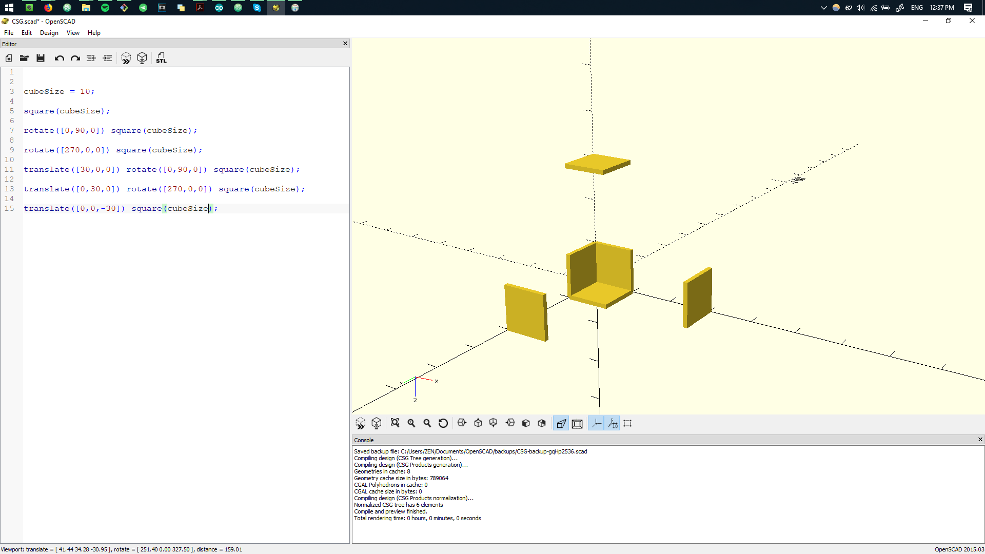Switch to the back view
Image resolution: width=985 pixels, height=554 pixels.
pos(542,423)
